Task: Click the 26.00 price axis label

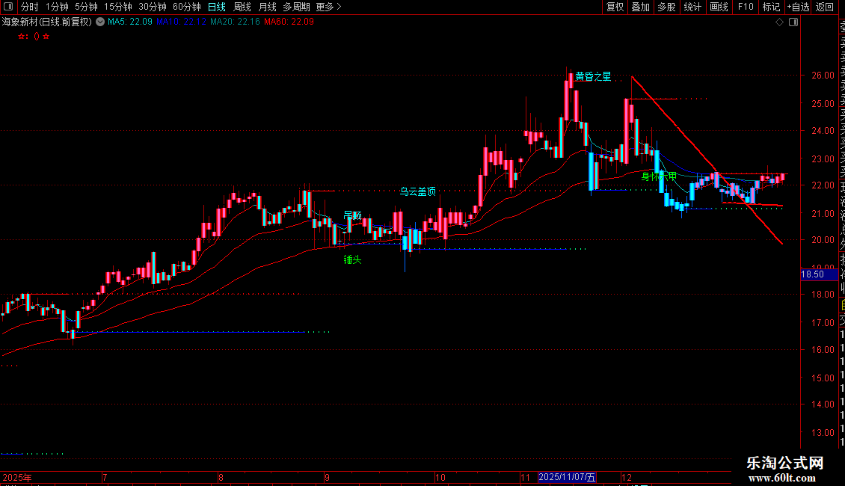Action: click(x=823, y=76)
